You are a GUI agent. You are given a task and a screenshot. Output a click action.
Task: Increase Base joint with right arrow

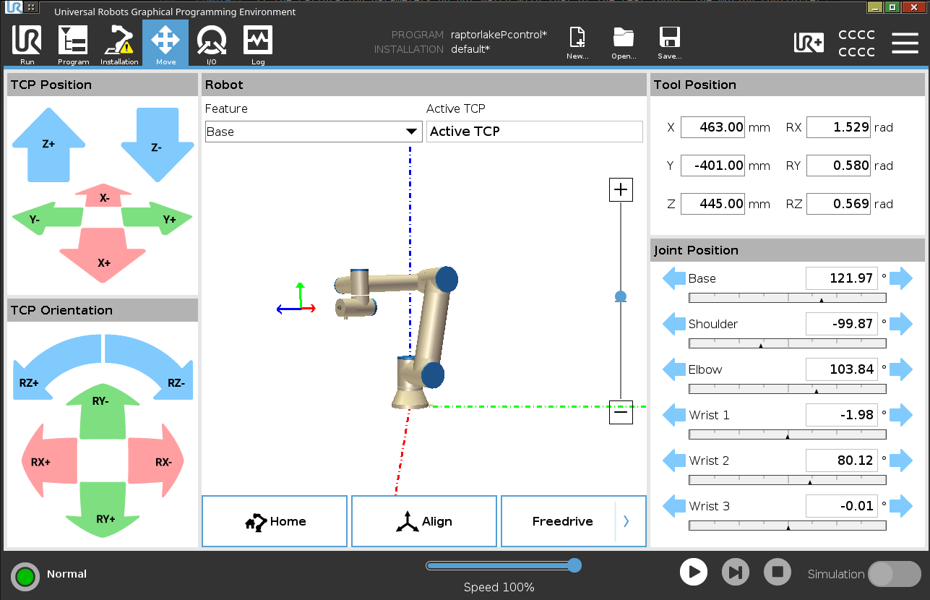tap(901, 278)
